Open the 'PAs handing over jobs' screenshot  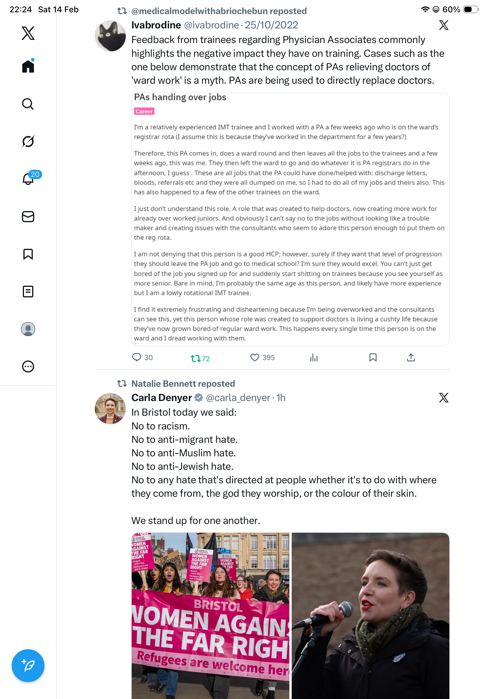[290, 219]
